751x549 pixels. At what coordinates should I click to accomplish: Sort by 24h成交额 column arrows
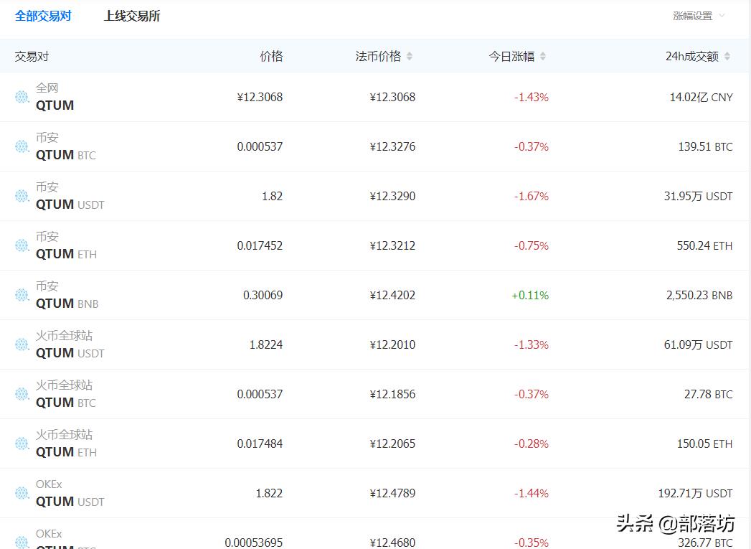click(x=727, y=56)
